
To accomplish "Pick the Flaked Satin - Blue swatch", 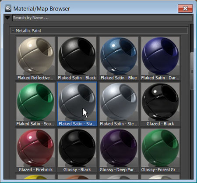I will click(119, 58).
